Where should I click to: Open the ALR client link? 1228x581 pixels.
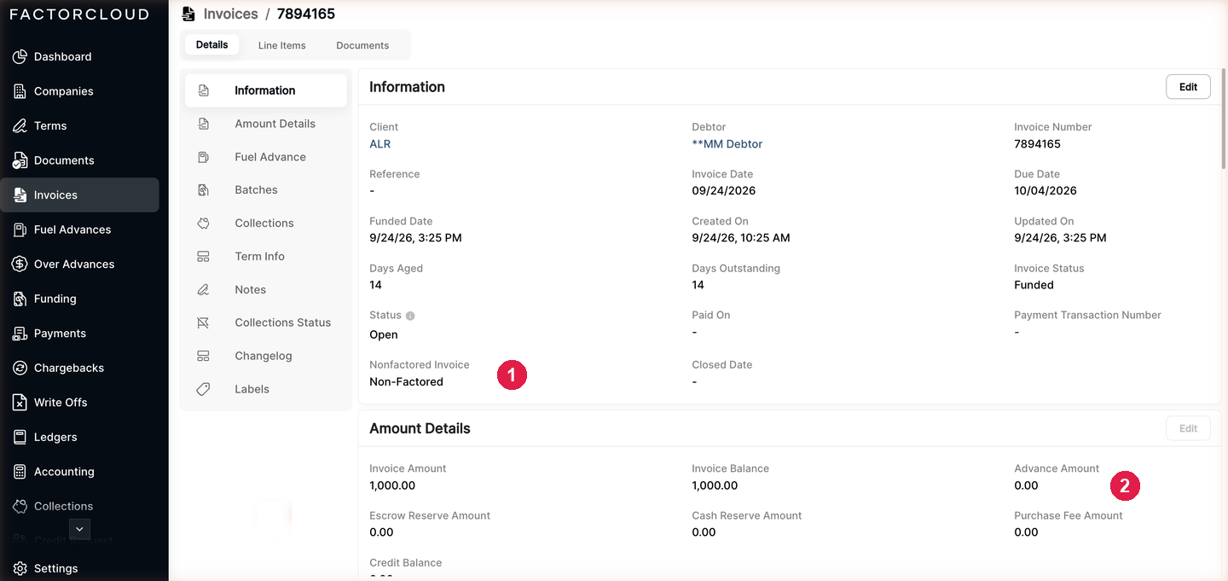380,144
